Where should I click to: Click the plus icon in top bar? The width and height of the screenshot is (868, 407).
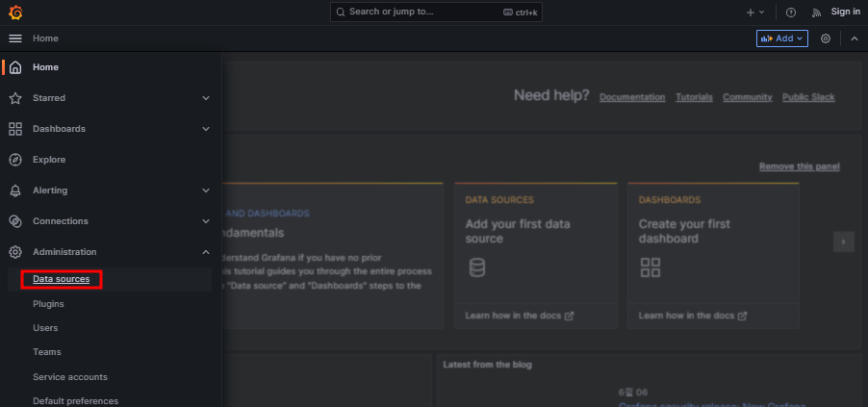pyautogui.click(x=751, y=13)
